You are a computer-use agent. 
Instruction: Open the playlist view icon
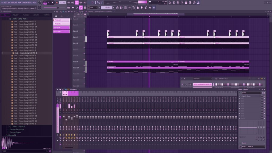pos(117,8)
